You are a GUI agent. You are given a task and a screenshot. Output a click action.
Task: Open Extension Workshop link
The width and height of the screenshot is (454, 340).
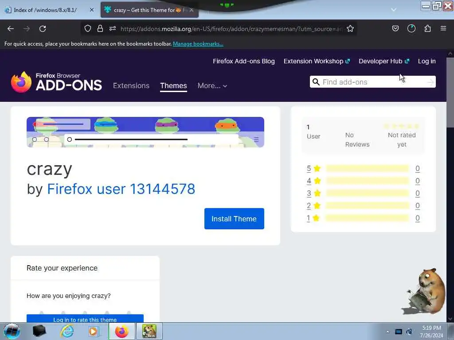[x=317, y=61]
